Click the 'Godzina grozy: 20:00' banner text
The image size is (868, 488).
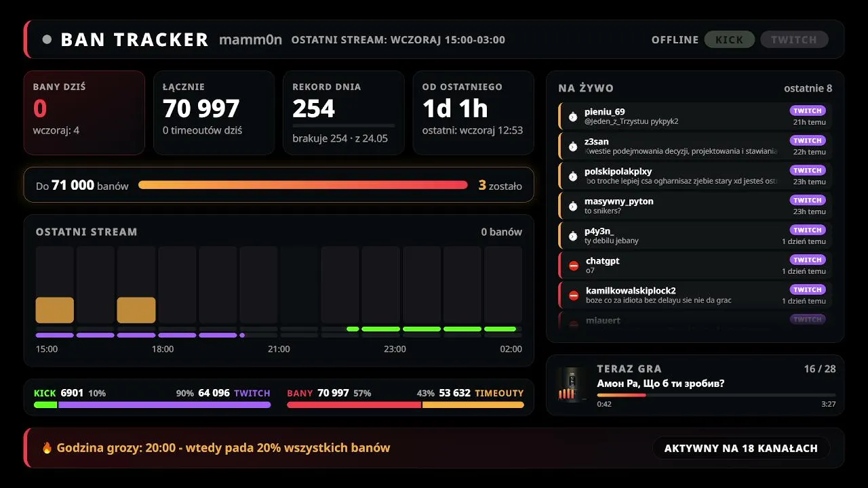point(223,448)
